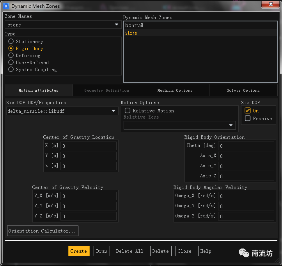282x266 pixels.
Task: Click the Create button
Action: click(x=79, y=251)
